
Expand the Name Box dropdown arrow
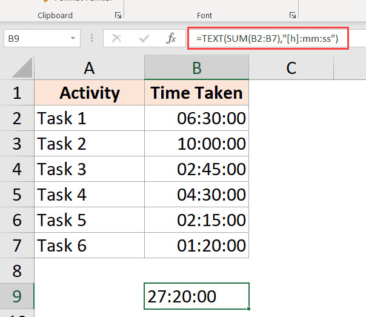point(73,38)
